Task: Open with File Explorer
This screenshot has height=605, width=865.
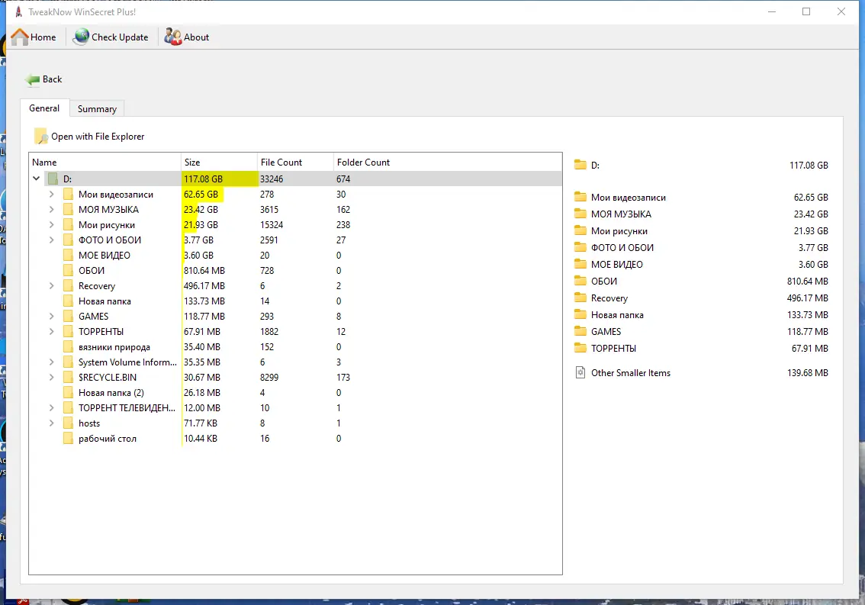Action: [x=89, y=137]
